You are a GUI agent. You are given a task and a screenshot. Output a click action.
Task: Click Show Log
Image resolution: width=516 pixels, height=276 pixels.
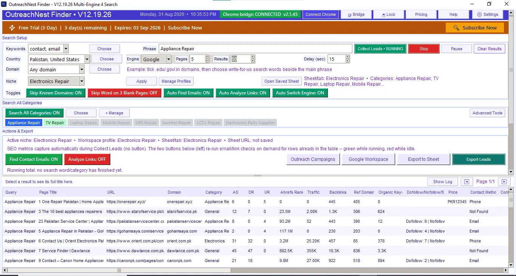pyautogui.click(x=443, y=182)
